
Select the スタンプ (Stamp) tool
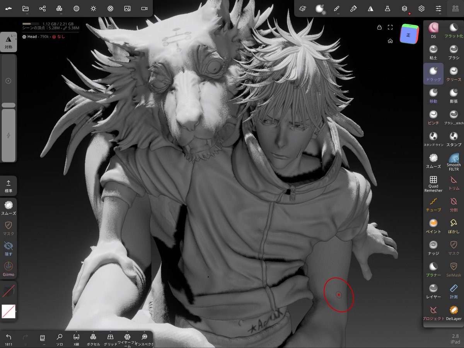click(454, 139)
